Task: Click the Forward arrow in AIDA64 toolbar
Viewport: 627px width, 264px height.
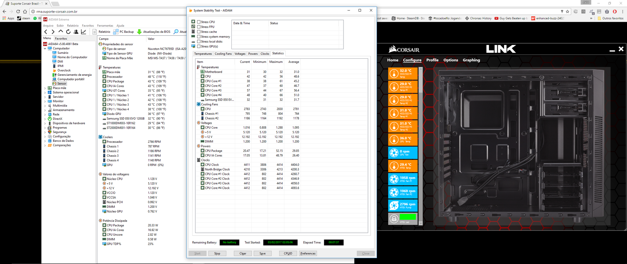Action: (x=53, y=32)
